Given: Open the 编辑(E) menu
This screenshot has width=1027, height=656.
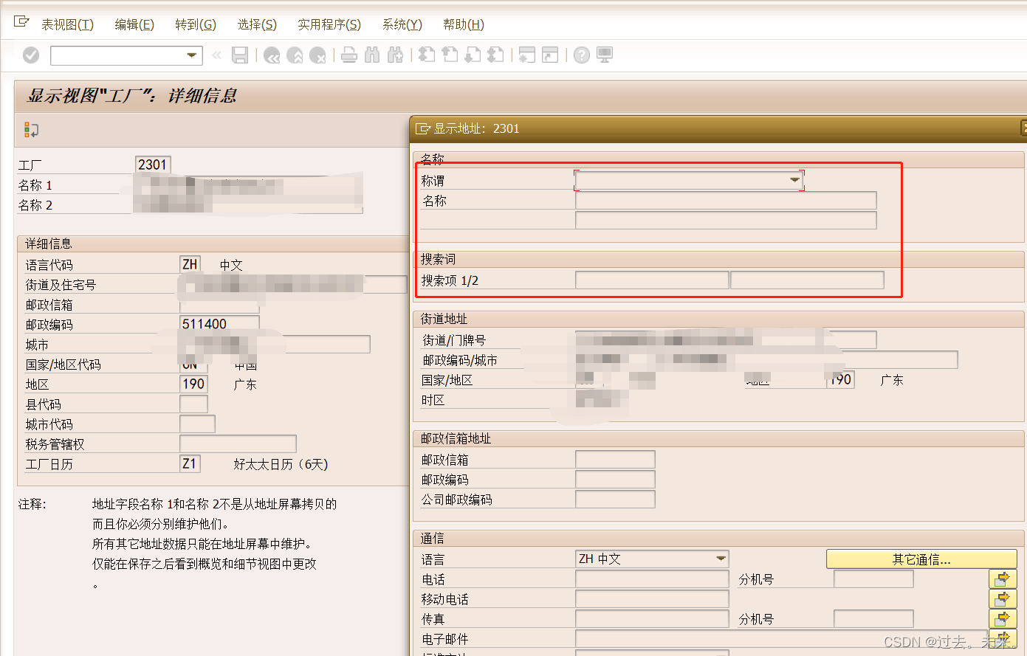Looking at the screenshot, I should coord(134,24).
